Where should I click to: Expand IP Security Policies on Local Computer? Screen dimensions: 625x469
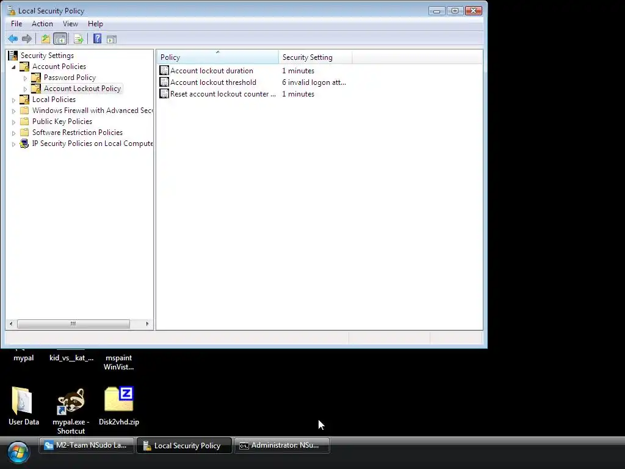[13, 144]
